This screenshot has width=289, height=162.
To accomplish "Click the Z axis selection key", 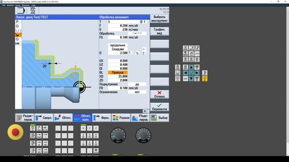I will [x=96, y=128].
